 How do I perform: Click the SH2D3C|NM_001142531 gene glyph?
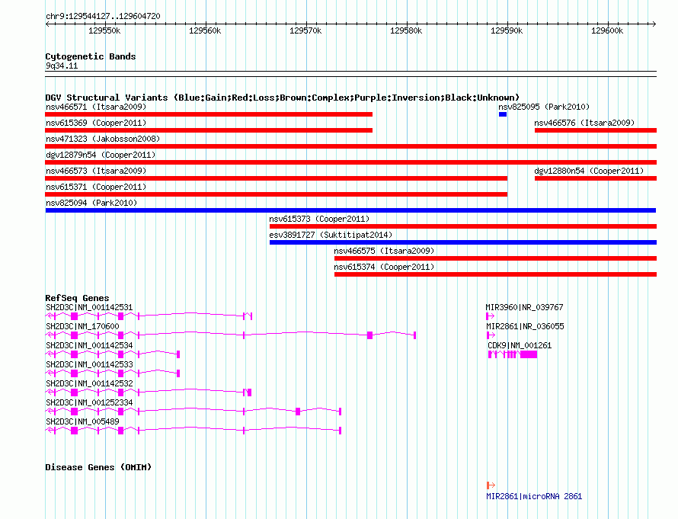point(149,316)
